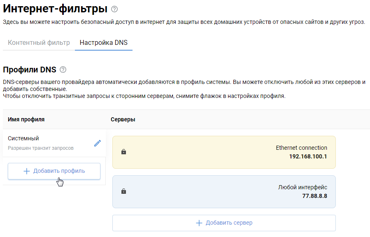Click the Серверы column header

[x=123, y=119]
